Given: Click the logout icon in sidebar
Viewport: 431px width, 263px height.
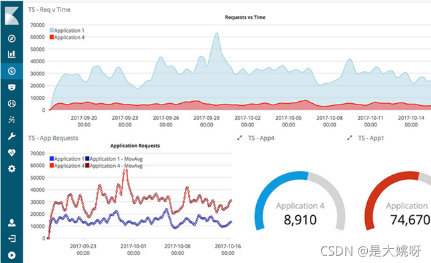Looking at the screenshot, I should (x=11, y=238).
